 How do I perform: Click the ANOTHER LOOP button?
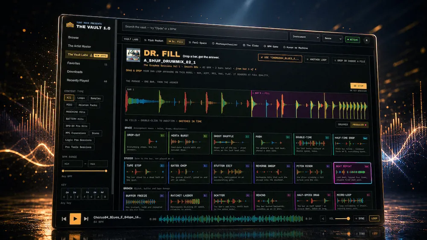(x=316, y=60)
